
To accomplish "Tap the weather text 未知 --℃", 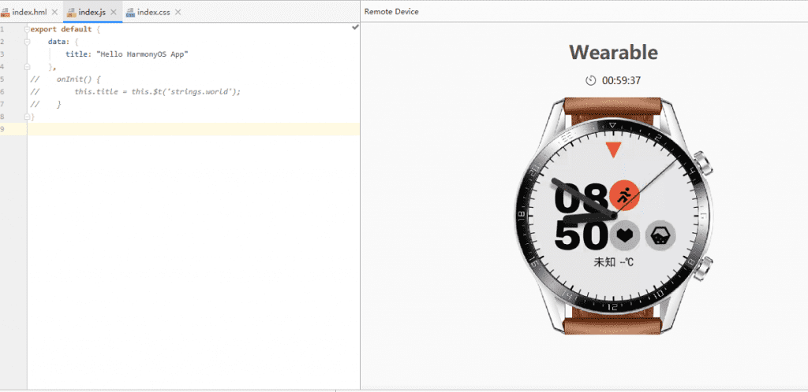I will [614, 262].
